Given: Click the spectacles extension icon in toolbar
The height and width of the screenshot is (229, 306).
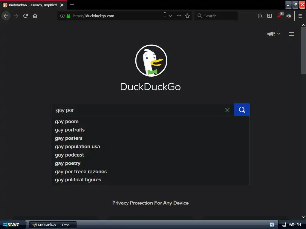Looking at the screenshot, I should click(x=289, y=16).
